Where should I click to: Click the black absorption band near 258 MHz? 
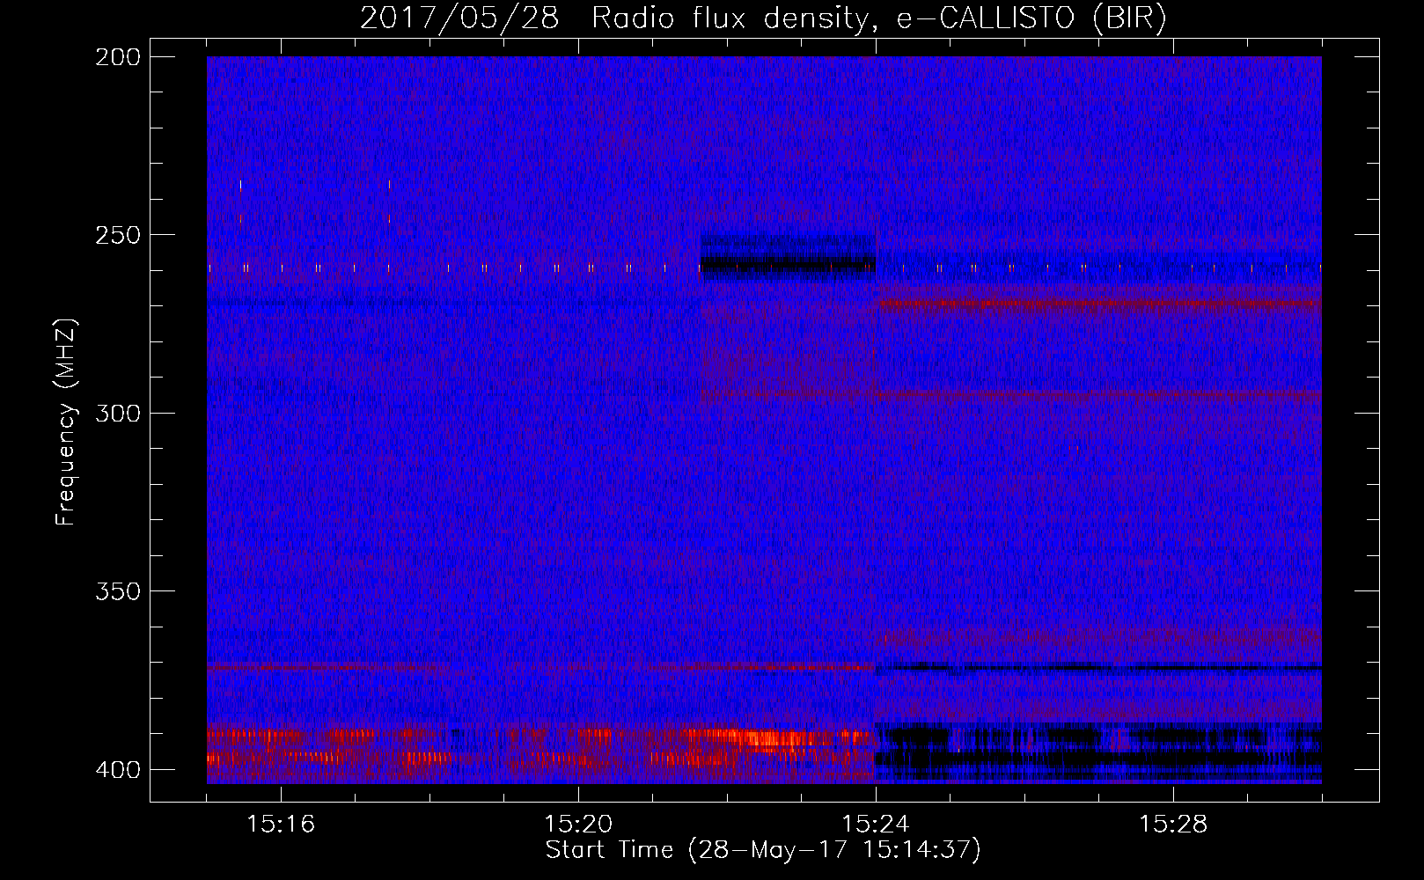click(x=788, y=262)
